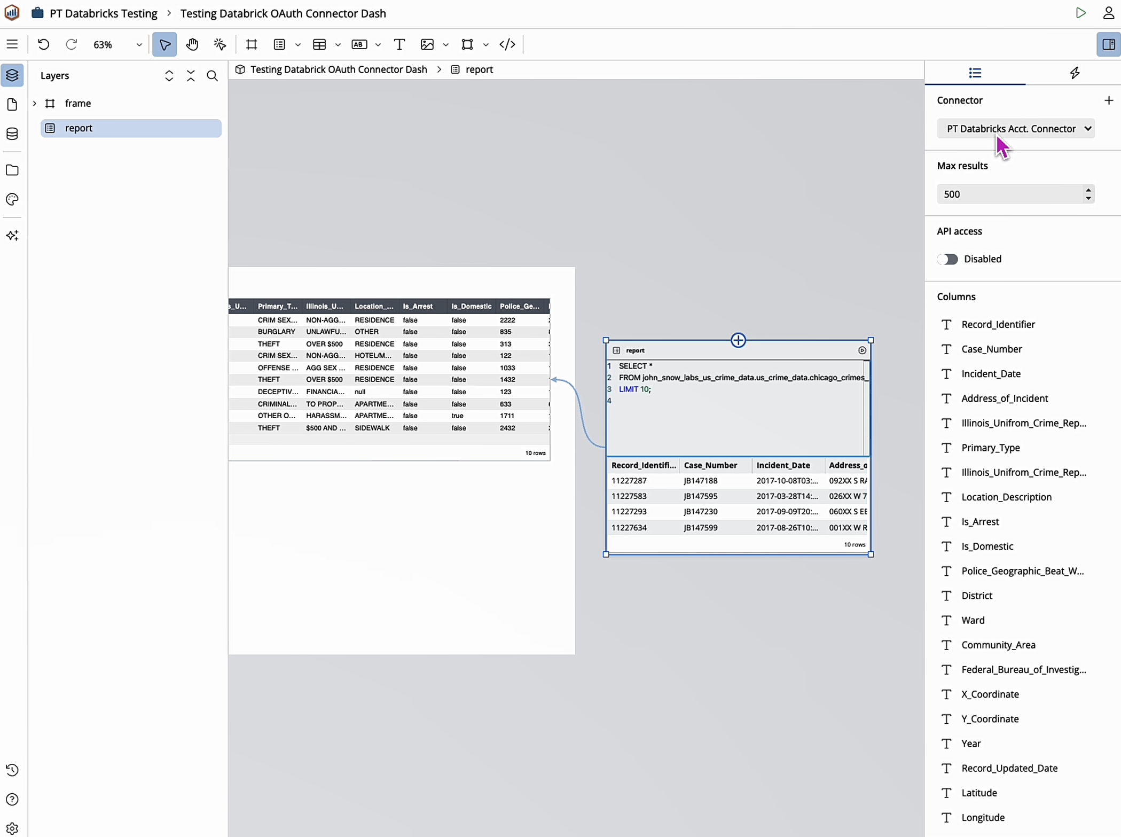Add a new connector with plus
The height and width of the screenshot is (837, 1121).
[x=1109, y=100]
